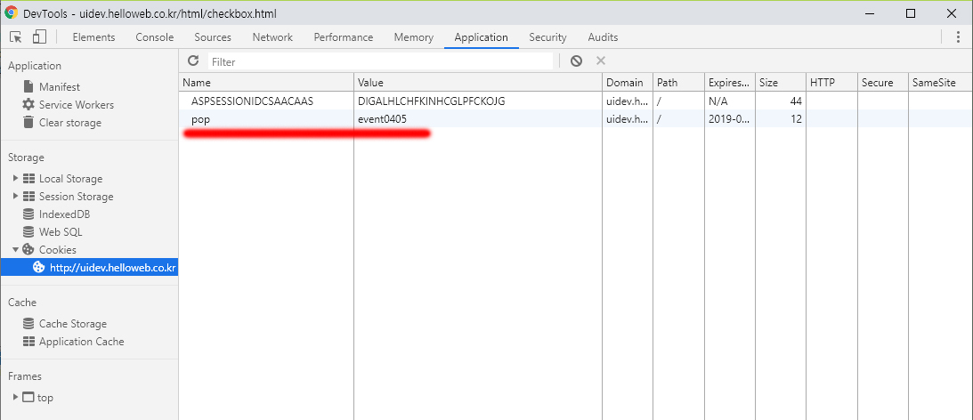The width and height of the screenshot is (973, 420).
Task: Sort cookies by the Name column header
Action: (x=266, y=83)
